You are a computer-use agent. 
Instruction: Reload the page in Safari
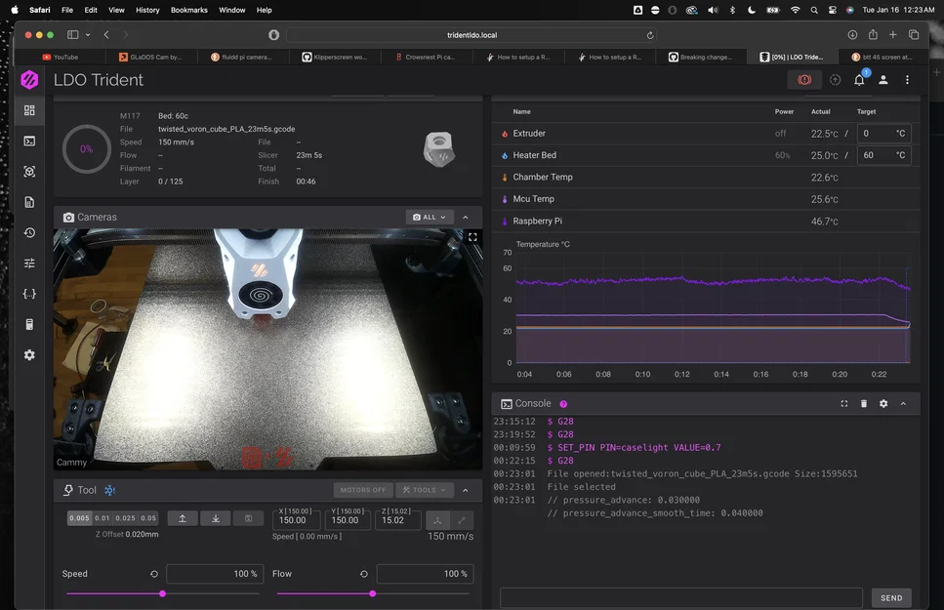click(650, 35)
